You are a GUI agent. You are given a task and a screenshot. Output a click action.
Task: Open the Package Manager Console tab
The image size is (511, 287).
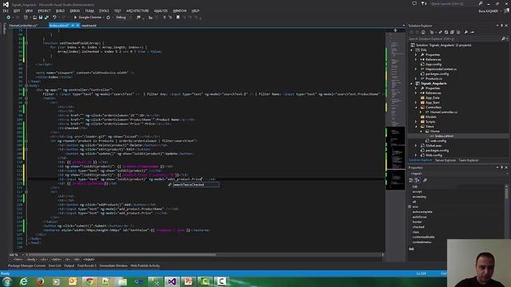pyautogui.click(x=26, y=265)
